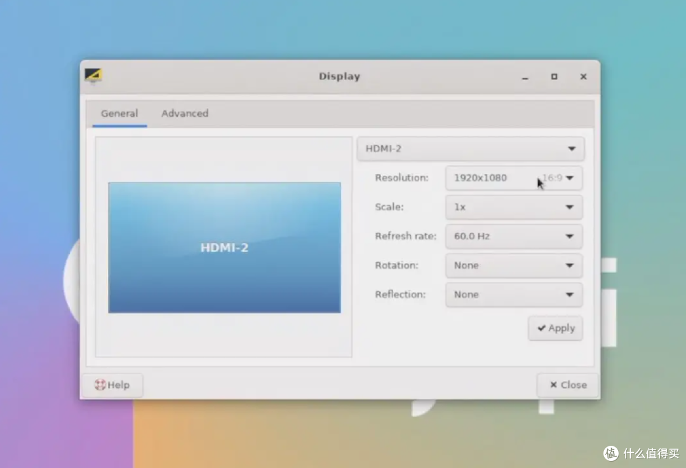
Task: Click the Resolution label text
Action: click(401, 178)
